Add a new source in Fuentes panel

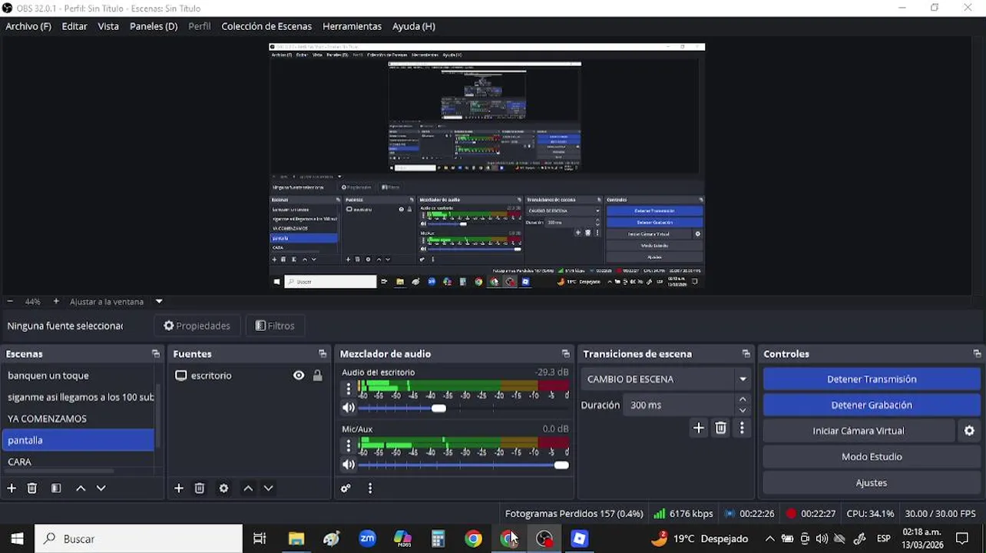179,488
